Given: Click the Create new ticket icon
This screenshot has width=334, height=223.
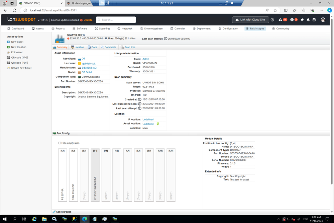Looking at the screenshot, I should point(8,68).
